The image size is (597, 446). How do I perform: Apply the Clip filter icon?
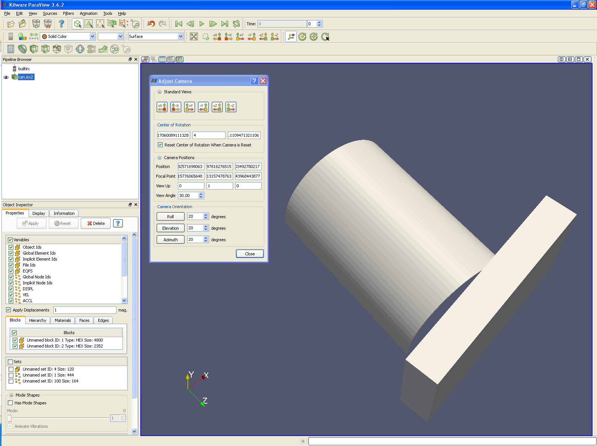point(34,49)
